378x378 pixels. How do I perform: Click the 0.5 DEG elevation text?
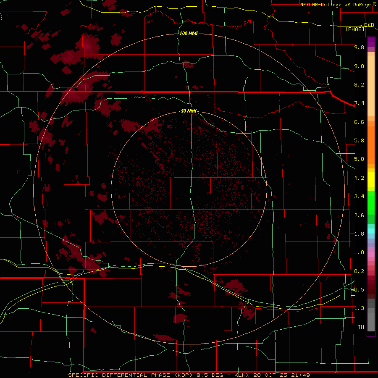pos(210,375)
